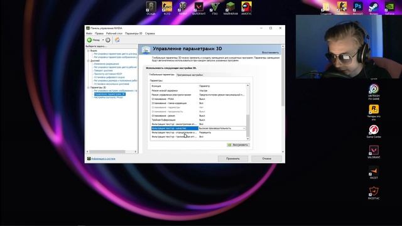This screenshot has height=226, width=402.
Task: Open the Steam desktop shortcut
Action: pyautogui.click(x=374, y=8)
